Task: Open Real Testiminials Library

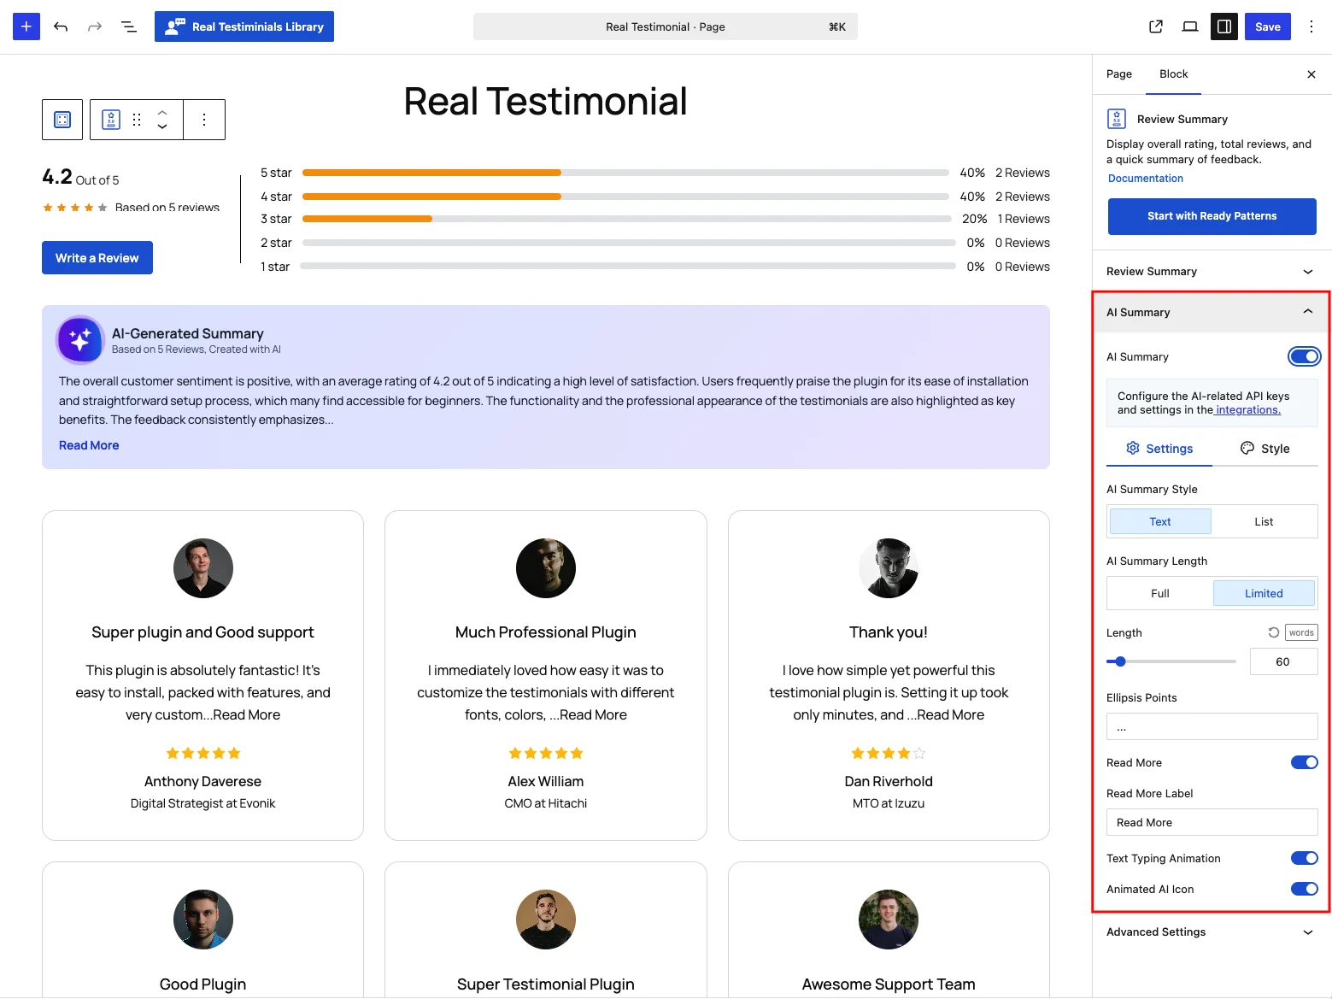Action: 244,26
